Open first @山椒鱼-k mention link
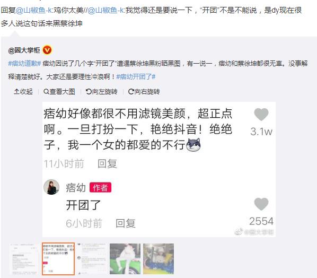Screen dimensions: 317x278 (x=34, y=10)
